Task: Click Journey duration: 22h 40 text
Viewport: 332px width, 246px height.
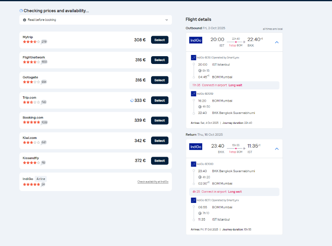Action: point(237,123)
